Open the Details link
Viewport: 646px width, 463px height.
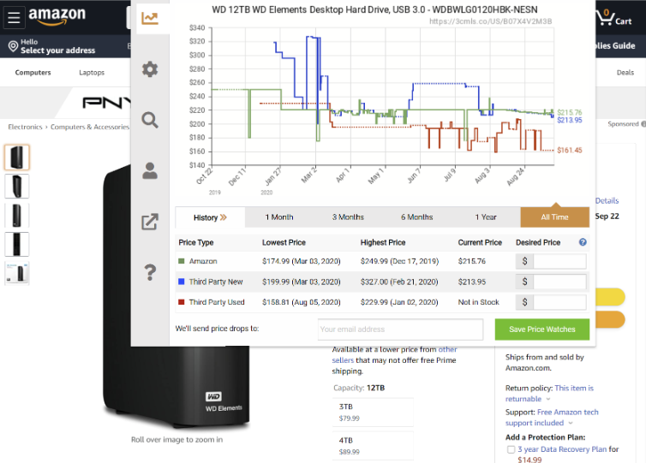click(x=607, y=201)
